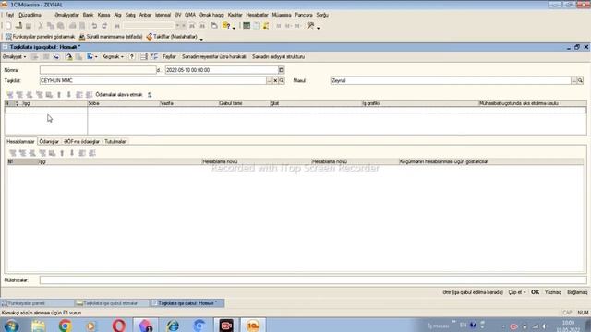591x332 pixels.
Task: Open the Fayl menu
Action: pyautogui.click(x=9, y=15)
